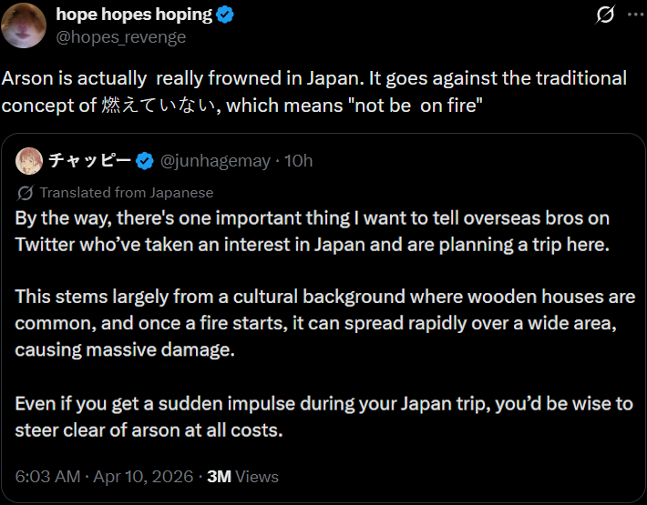This screenshot has height=505, width=647.
Task: Open the @hopes_revenge handle link
Action: (120, 36)
